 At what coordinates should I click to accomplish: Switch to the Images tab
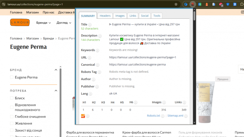click(120, 16)
